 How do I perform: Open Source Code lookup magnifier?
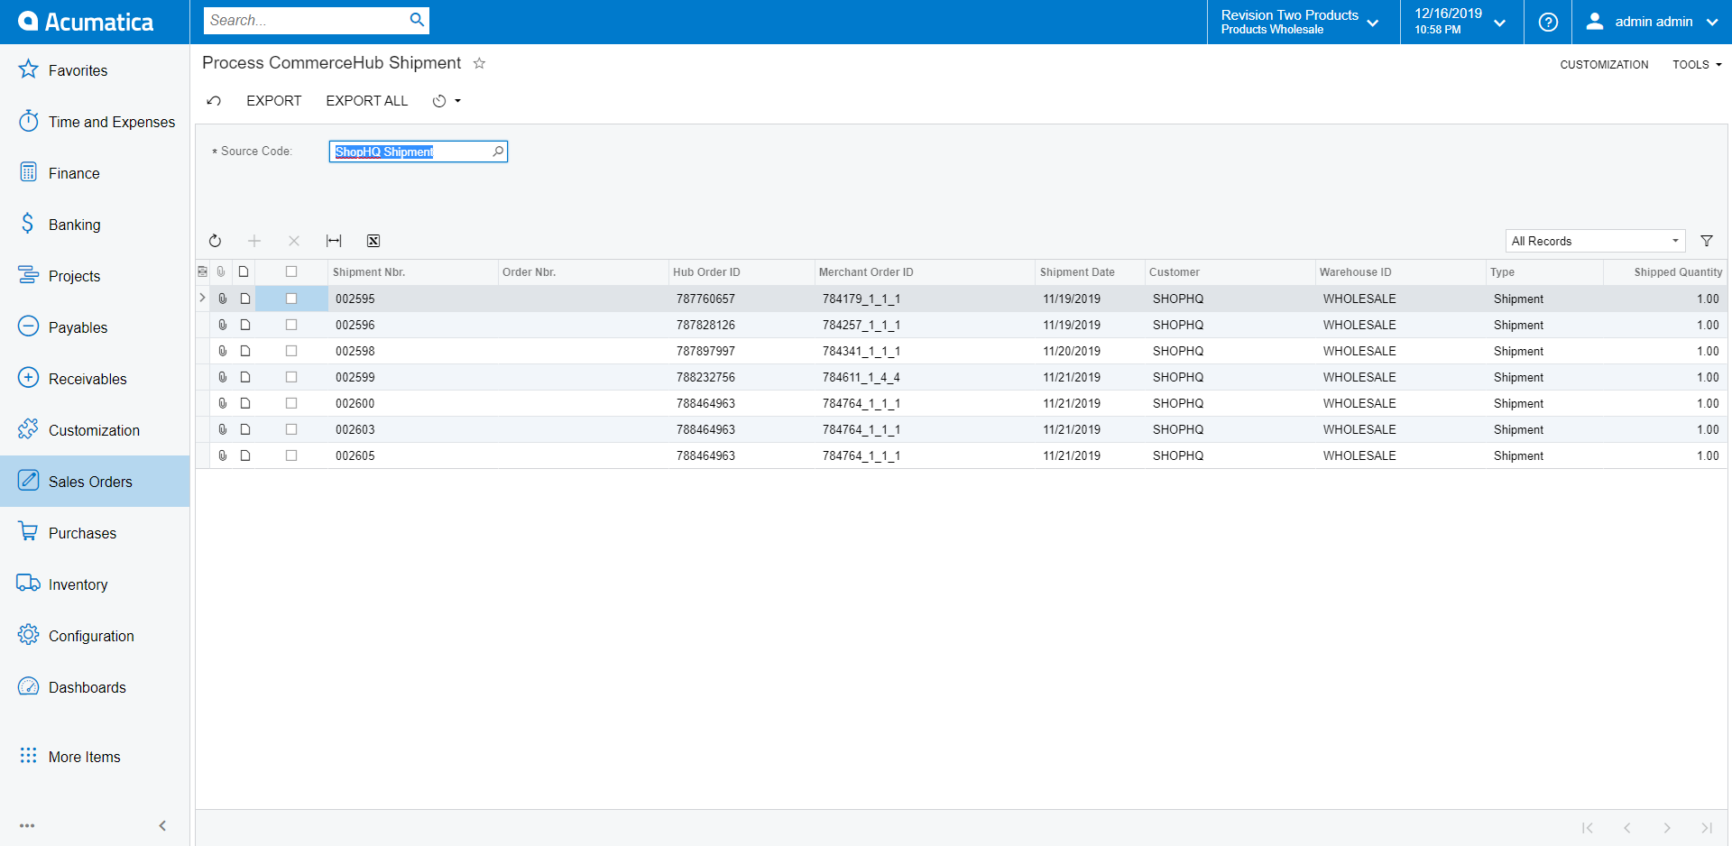pyautogui.click(x=498, y=152)
